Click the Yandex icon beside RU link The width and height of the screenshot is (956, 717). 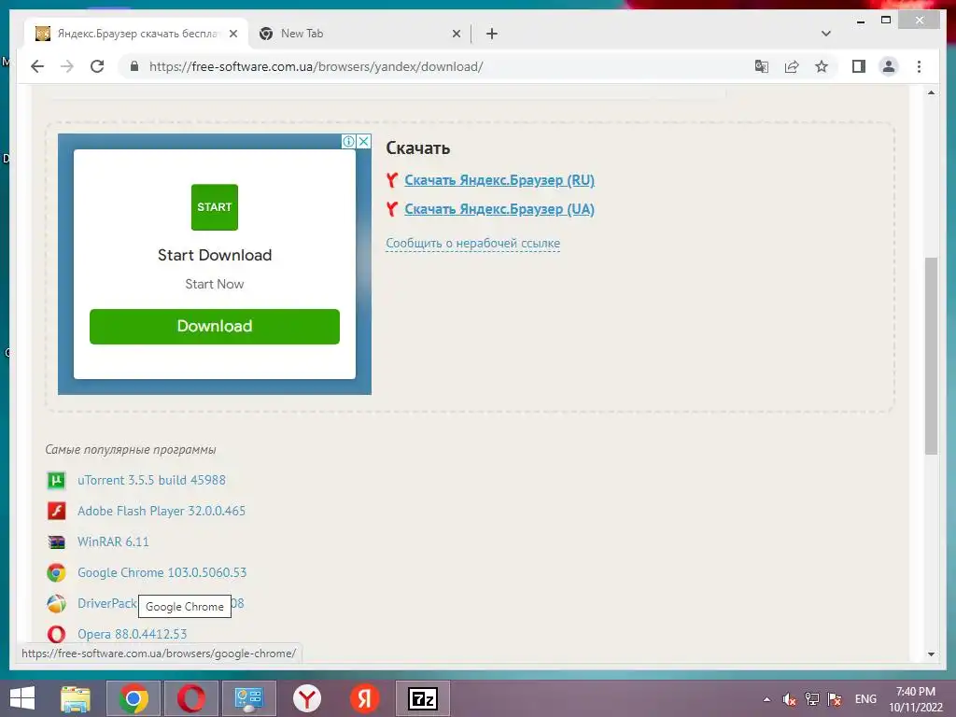click(392, 180)
